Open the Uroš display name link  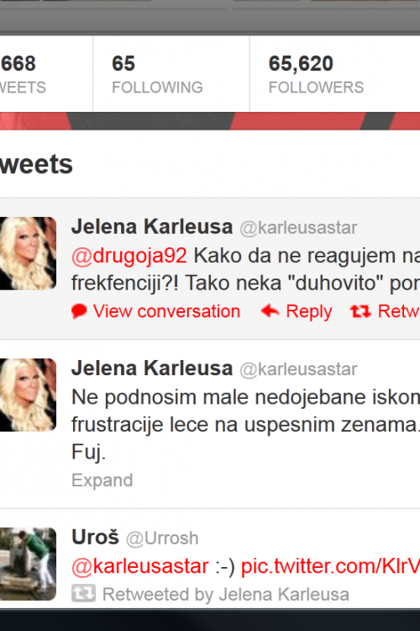point(95,537)
